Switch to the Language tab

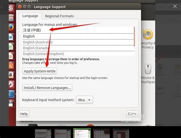pyautogui.click(x=30, y=16)
